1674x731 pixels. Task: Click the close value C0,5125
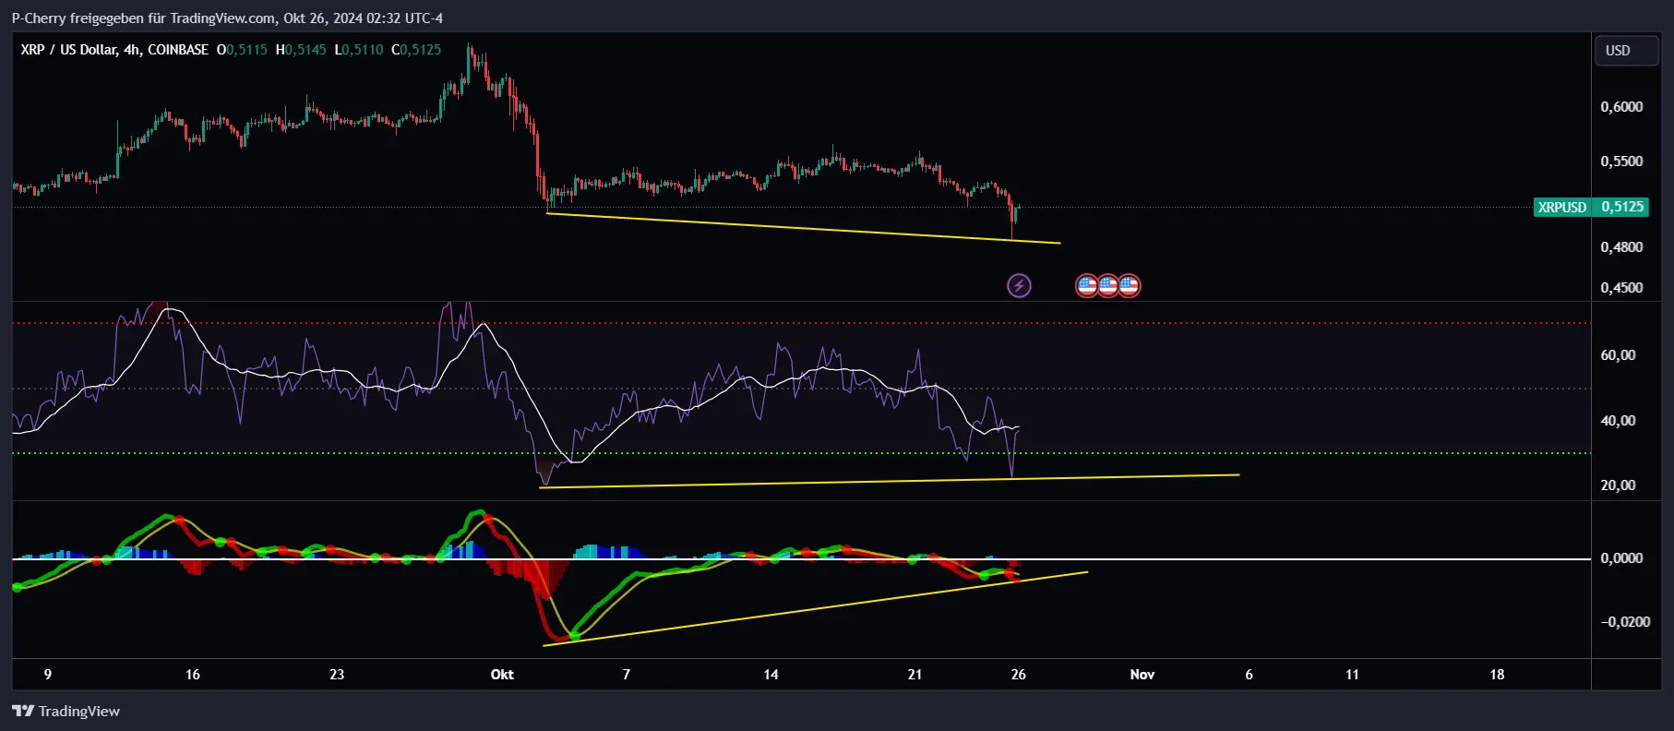pos(416,50)
